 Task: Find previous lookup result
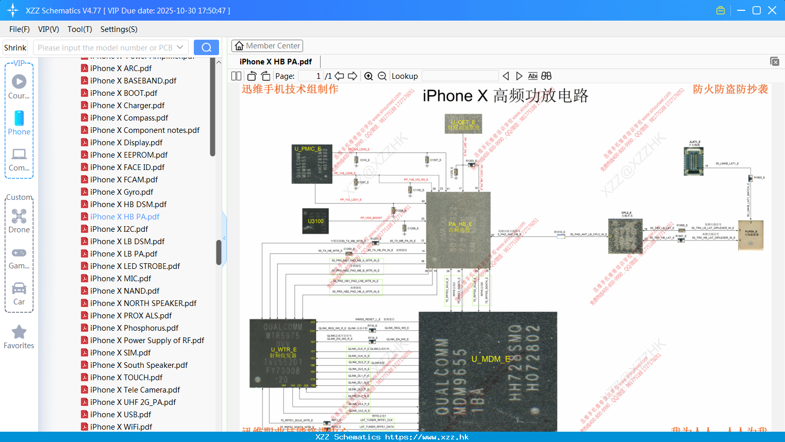pos(506,76)
